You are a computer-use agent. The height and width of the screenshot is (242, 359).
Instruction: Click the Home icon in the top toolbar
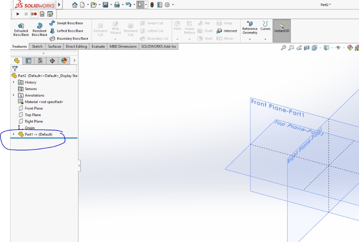tap(75, 4)
